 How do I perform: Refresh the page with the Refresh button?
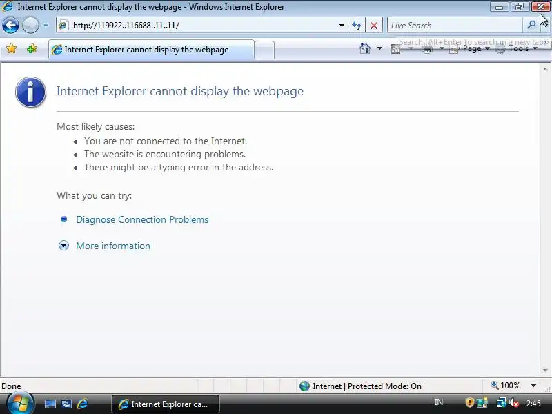click(357, 26)
